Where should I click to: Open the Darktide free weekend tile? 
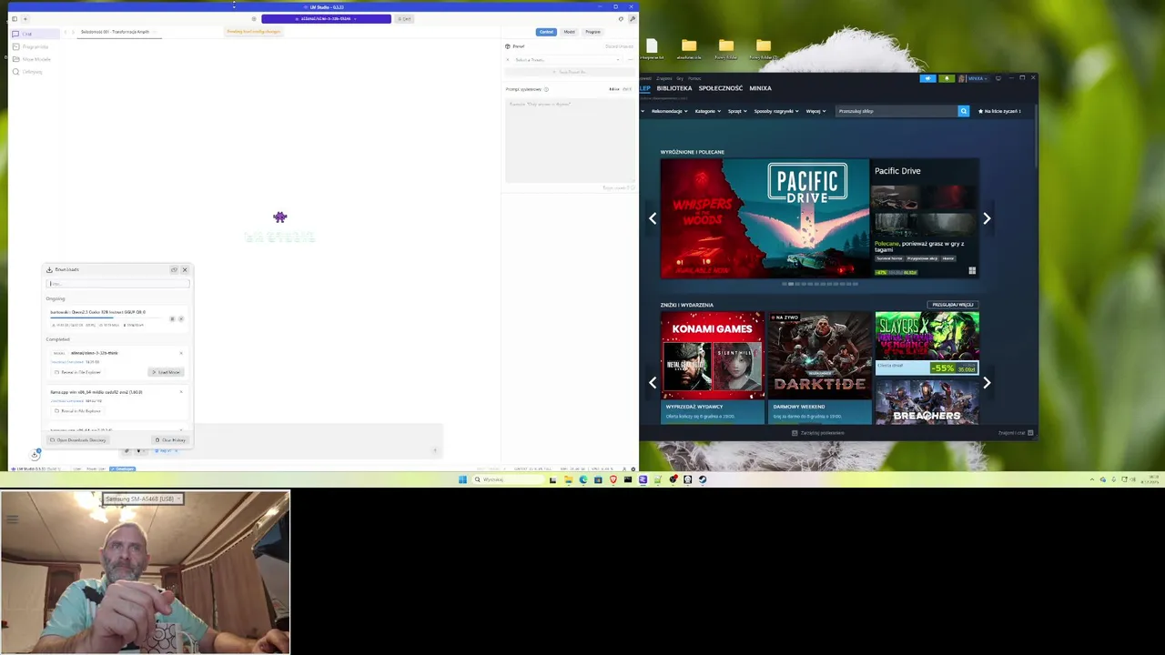pos(820,368)
